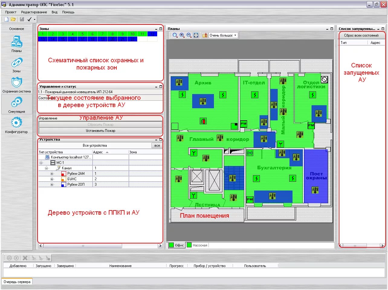This screenshot has height=290, width=388.
Task: Select green zone 5 in the Зоны grid
Action: click(x=82, y=34)
